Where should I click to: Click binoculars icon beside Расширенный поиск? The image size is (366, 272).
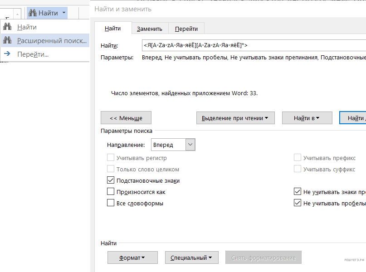(x=7, y=41)
